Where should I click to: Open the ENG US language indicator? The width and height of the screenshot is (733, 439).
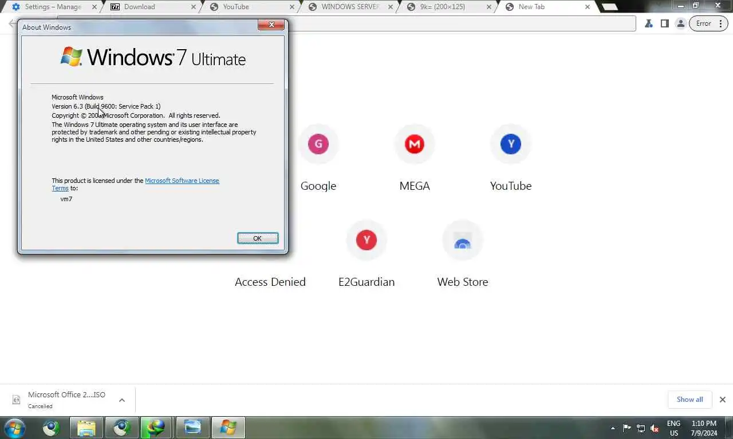(674, 428)
